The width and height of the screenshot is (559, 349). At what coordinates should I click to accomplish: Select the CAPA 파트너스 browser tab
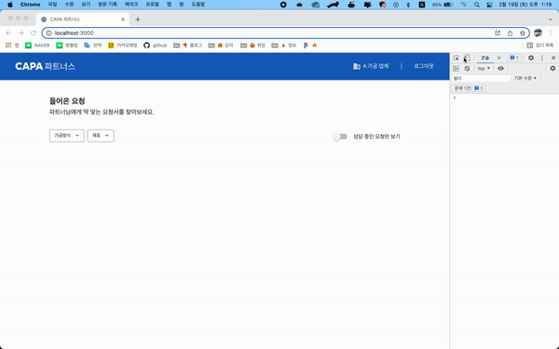pos(83,20)
